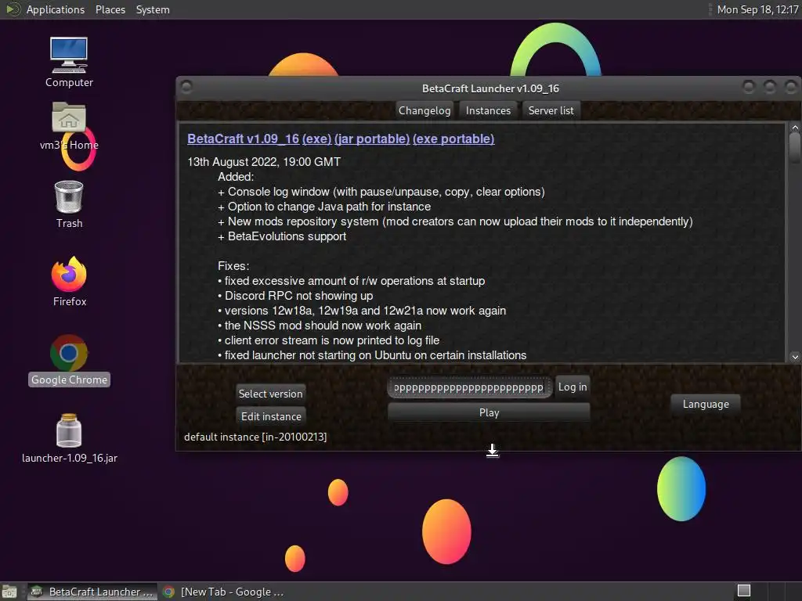Switch to New Tab - Google Chrome taskbar entry
Image resolution: width=802 pixels, height=601 pixels.
(223, 592)
